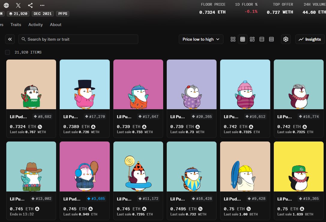Click the marketplace icon on item #9,428 price

click(248, 209)
